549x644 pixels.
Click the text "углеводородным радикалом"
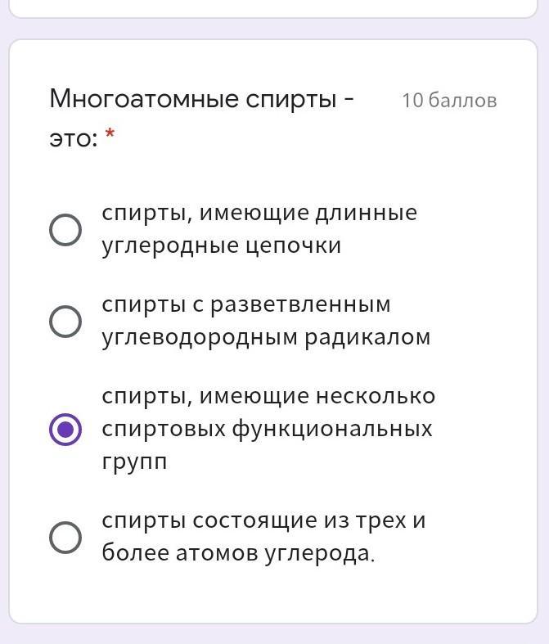[266, 337]
